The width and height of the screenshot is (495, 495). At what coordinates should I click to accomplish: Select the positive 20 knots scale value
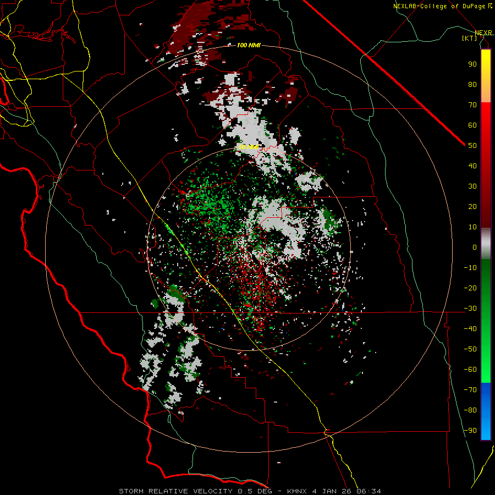[x=472, y=206]
